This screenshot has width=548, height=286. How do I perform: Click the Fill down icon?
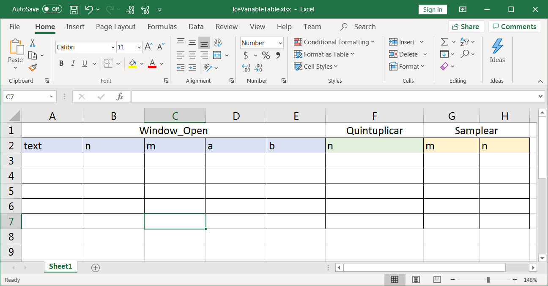click(444, 54)
